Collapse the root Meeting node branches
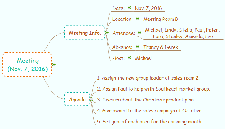225x129 pixels. tap(54, 64)
